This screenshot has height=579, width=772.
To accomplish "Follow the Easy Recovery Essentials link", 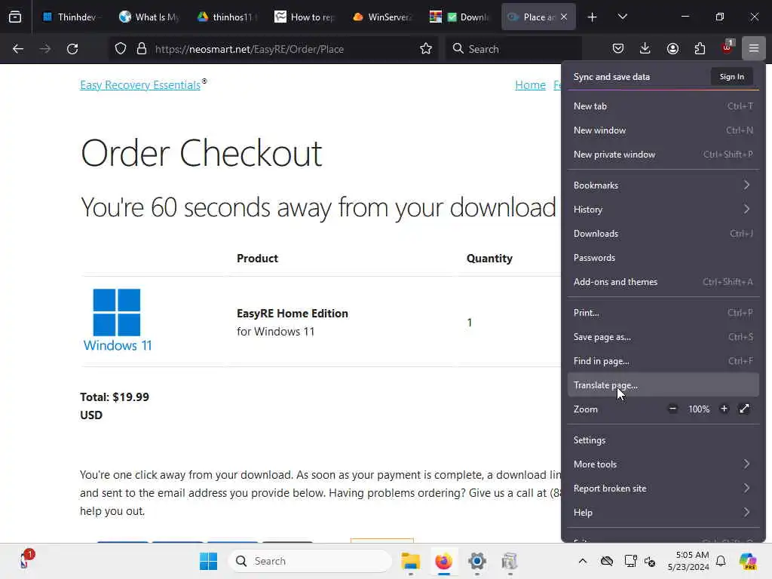I will tap(140, 84).
